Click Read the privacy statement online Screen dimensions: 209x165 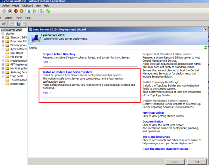[x=165, y=149]
